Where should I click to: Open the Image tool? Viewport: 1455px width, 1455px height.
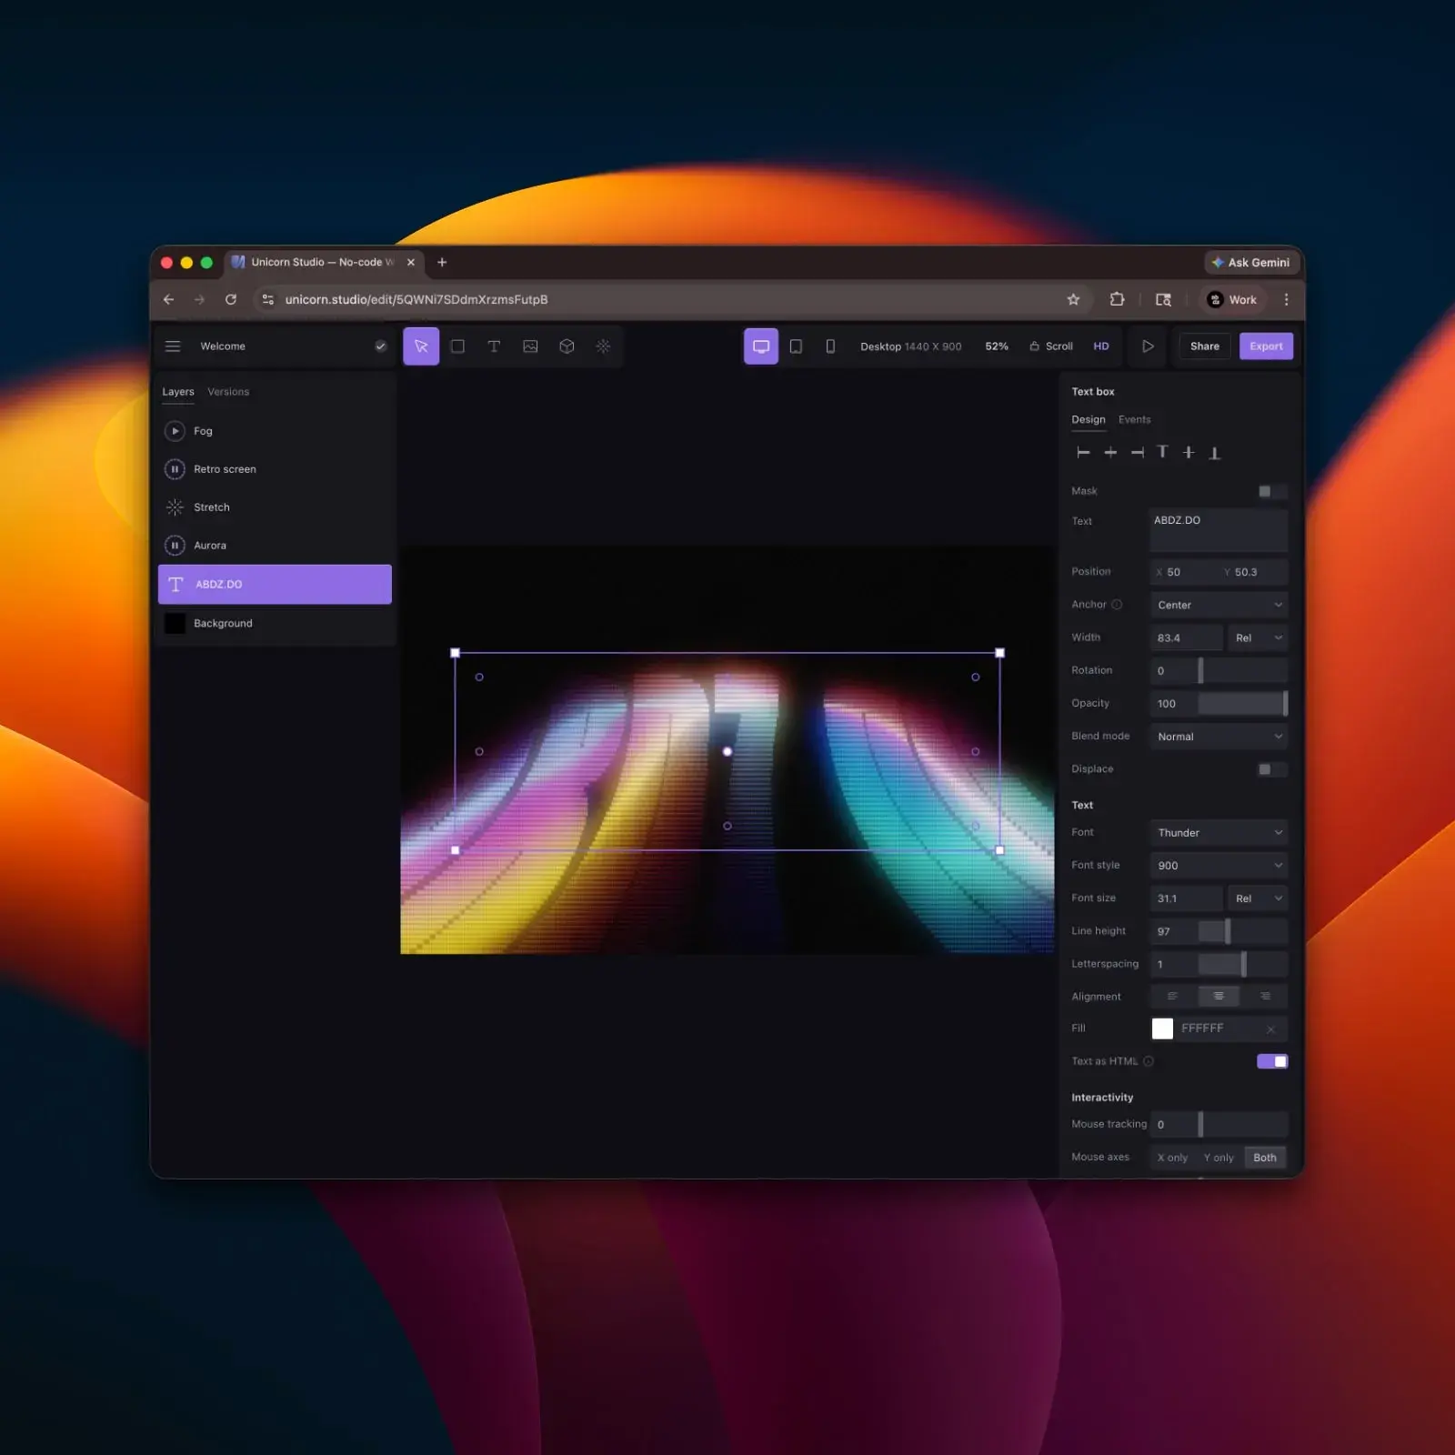pyautogui.click(x=530, y=346)
